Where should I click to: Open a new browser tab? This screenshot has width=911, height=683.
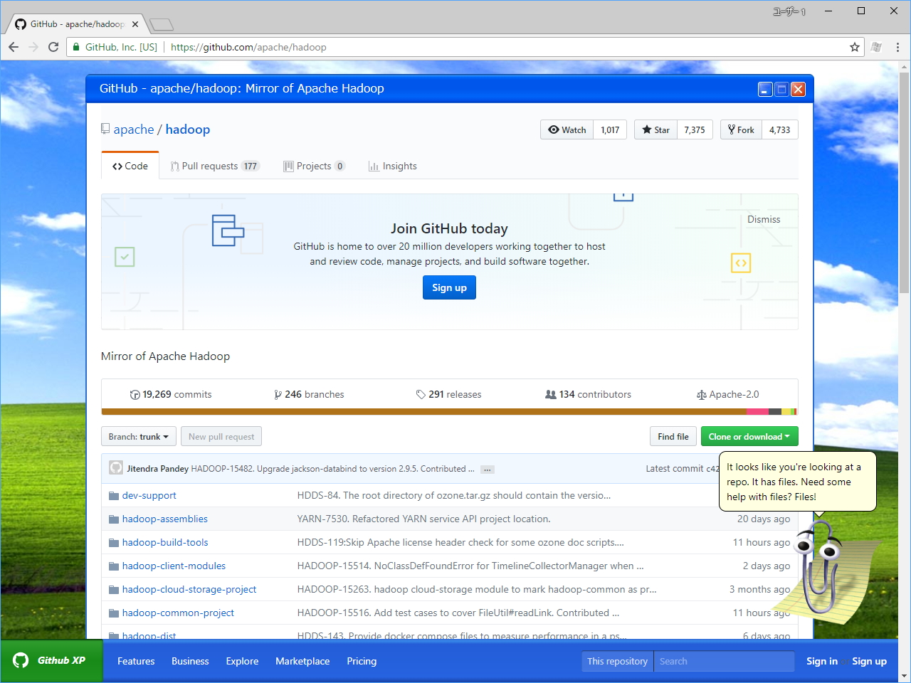[162, 25]
